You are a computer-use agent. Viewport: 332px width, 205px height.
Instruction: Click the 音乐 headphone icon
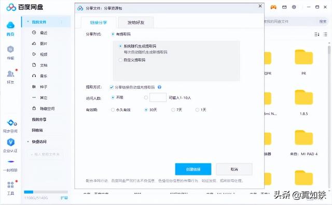34,76
